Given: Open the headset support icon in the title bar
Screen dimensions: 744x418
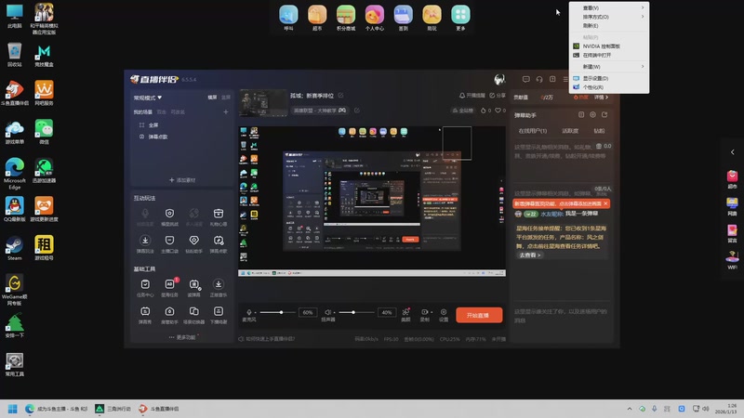Looking at the screenshot, I should tap(539, 79).
